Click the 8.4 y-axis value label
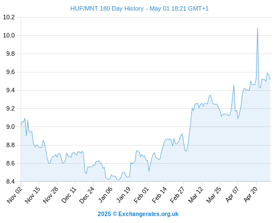This screenshot has width=276, height=223. (11, 181)
